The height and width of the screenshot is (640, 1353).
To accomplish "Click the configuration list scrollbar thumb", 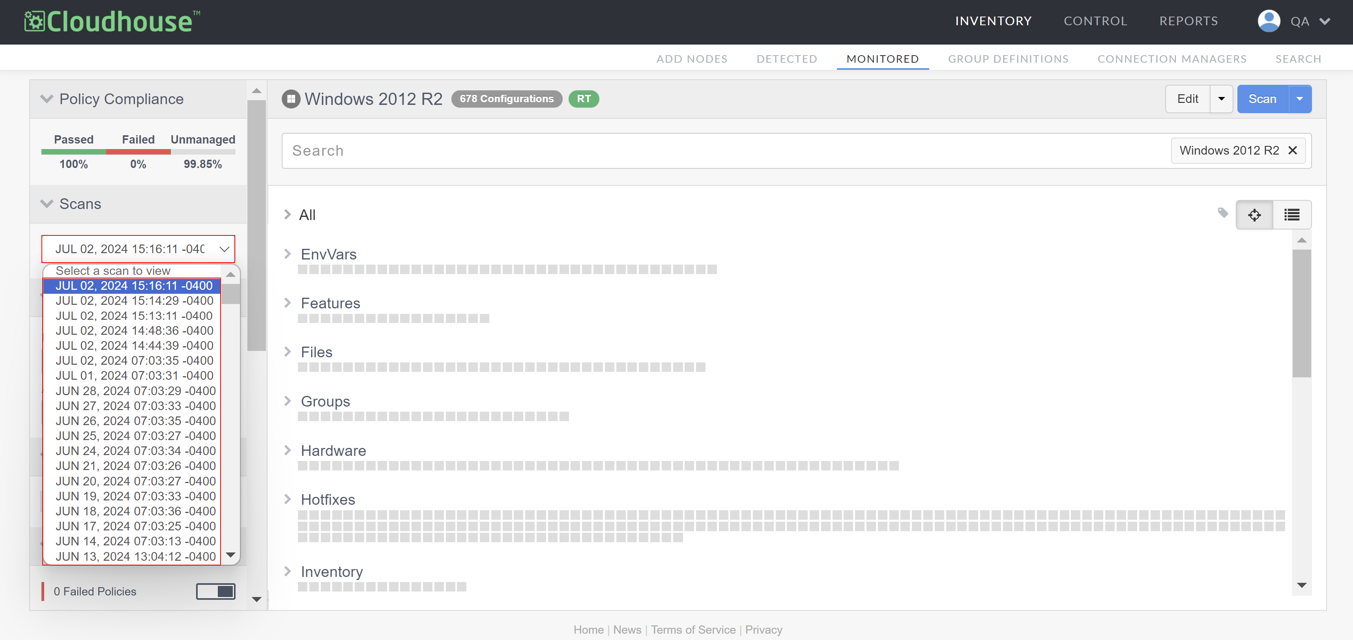I will tap(1301, 313).
